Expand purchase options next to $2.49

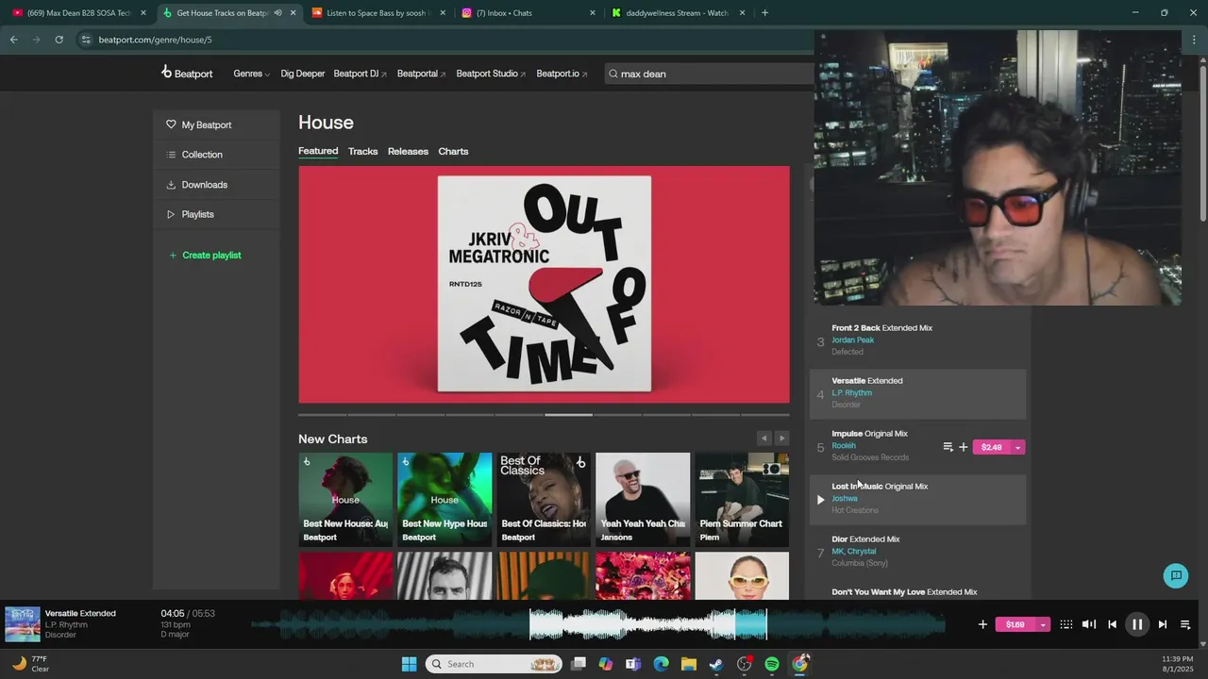tap(1017, 447)
